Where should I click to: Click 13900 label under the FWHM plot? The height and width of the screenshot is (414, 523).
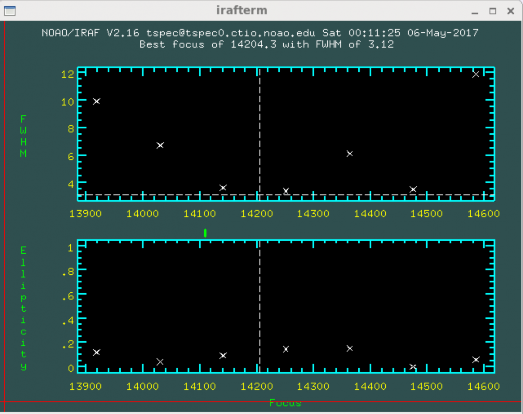click(86, 214)
